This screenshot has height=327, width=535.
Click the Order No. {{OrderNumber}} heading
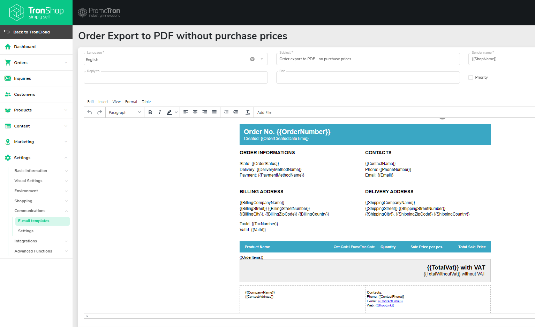click(287, 132)
